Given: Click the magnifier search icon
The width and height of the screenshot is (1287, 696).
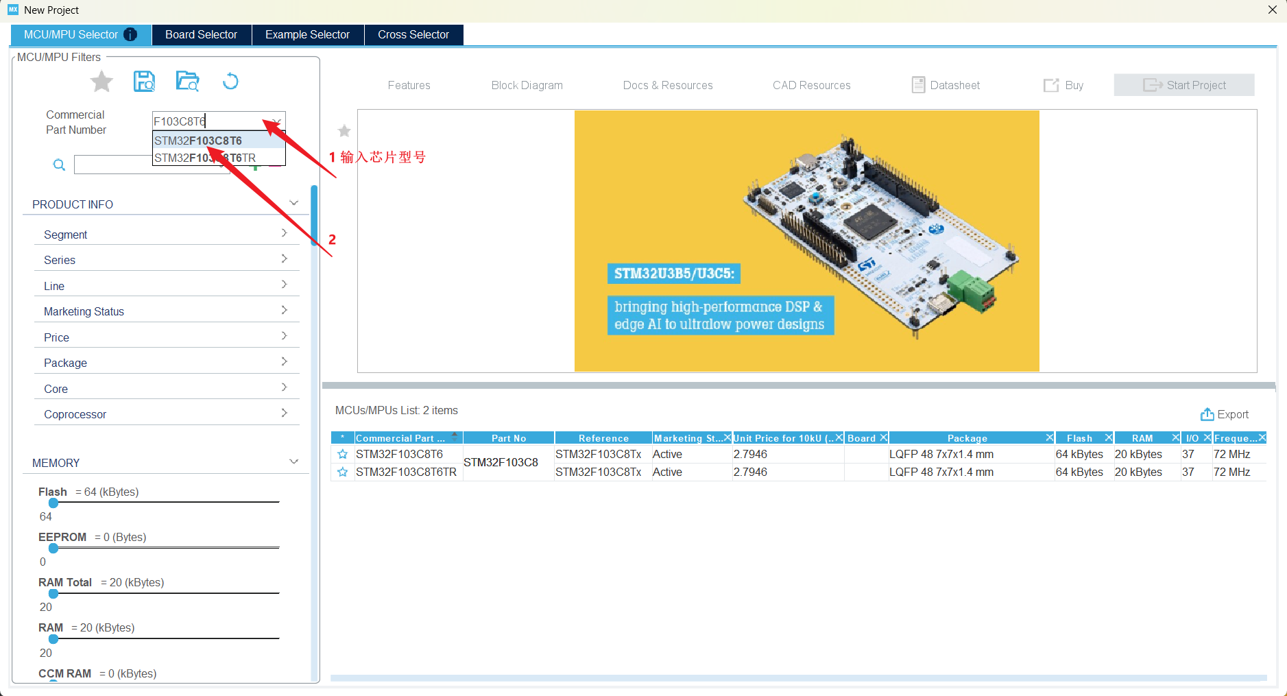Looking at the screenshot, I should (60, 165).
